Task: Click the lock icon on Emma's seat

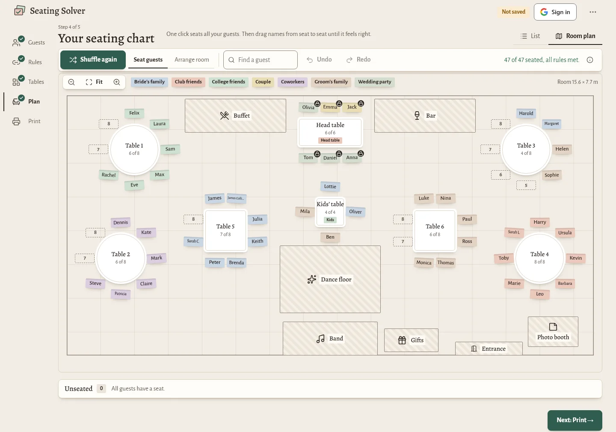Action: (x=339, y=104)
